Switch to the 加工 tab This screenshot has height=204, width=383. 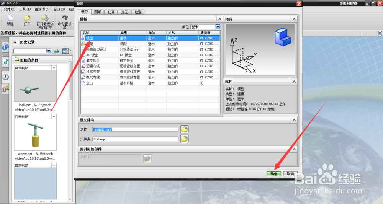124,12
